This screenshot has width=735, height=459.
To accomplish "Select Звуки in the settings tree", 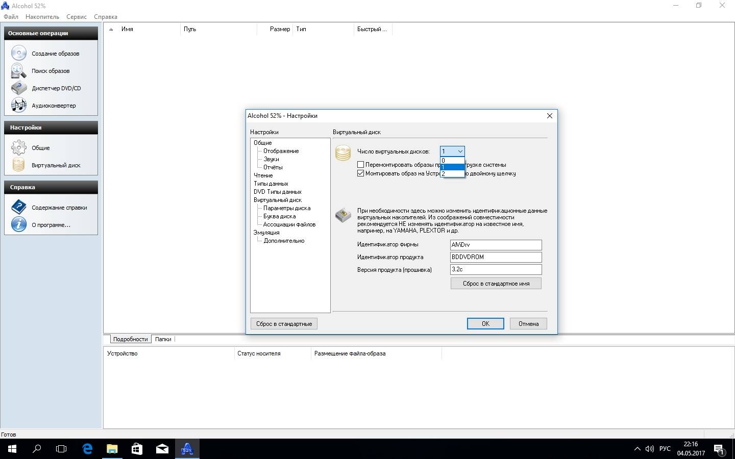I will click(x=271, y=159).
